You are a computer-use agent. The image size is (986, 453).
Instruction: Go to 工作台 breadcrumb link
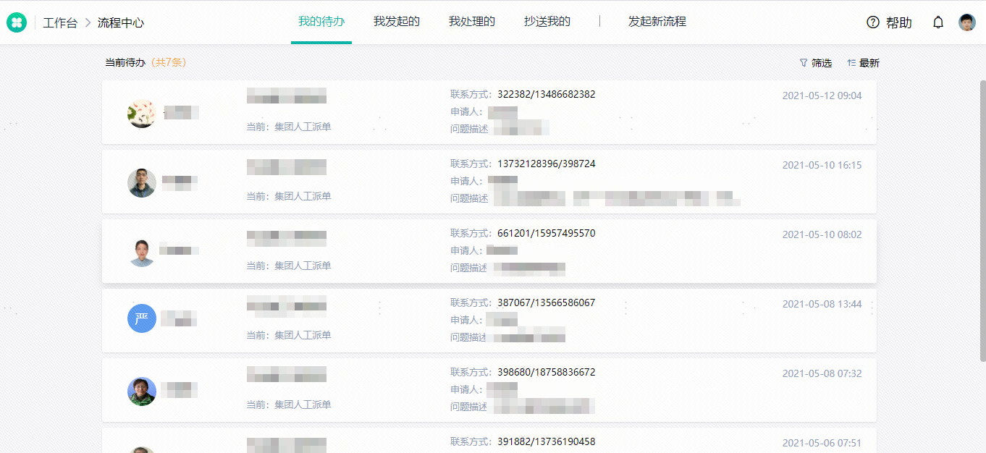[60, 22]
